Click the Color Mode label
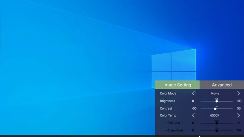 pos(168,93)
